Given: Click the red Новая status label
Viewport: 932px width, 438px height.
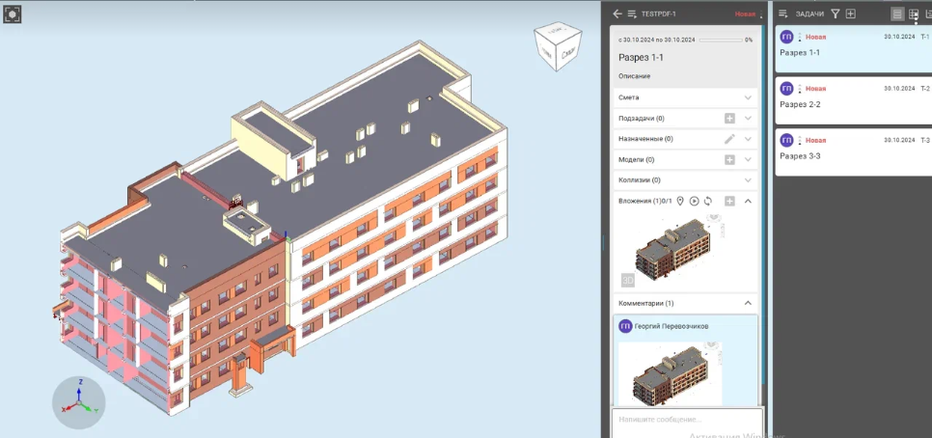Looking at the screenshot, I should point(745,14).
